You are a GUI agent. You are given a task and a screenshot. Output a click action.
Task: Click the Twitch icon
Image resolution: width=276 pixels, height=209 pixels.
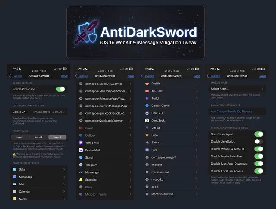(x=147, y=98)
